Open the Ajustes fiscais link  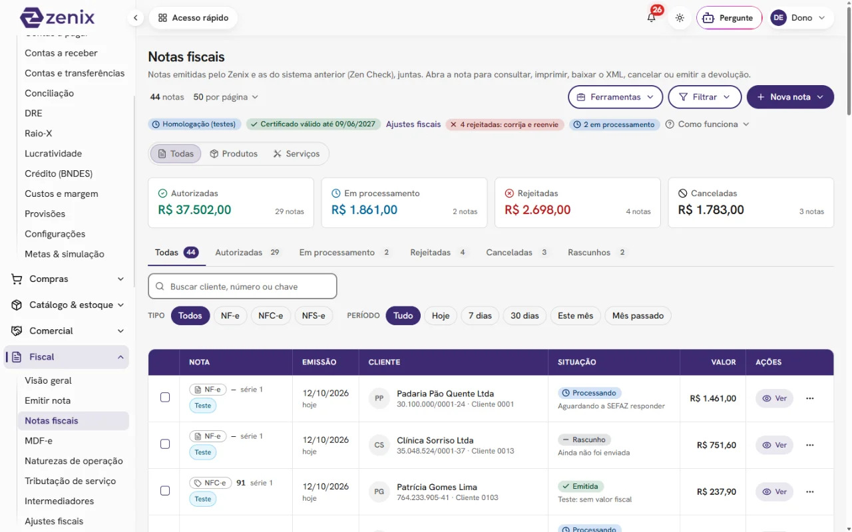(x=413, y=124)
